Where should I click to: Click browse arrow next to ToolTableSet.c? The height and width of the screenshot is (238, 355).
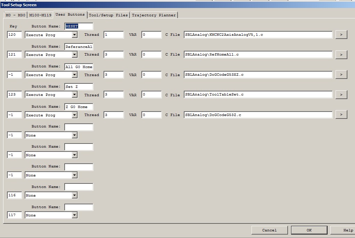coord(341,95)
